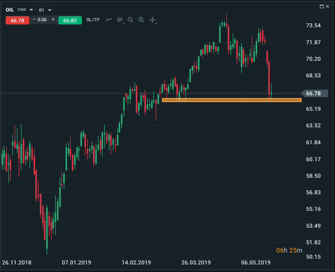Screen dimensions: 335x272
Task: Maximize the OIL chart window
Action: (x=322, y=6)
